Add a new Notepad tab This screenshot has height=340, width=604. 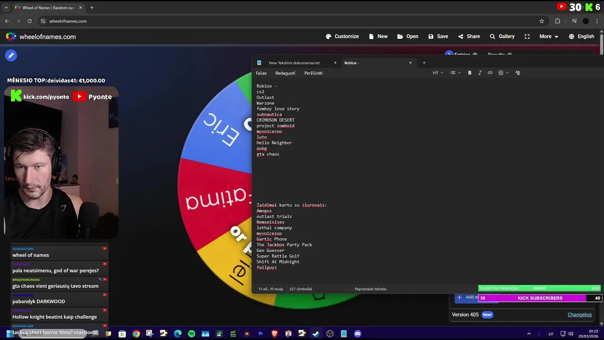tap(424, 63)
